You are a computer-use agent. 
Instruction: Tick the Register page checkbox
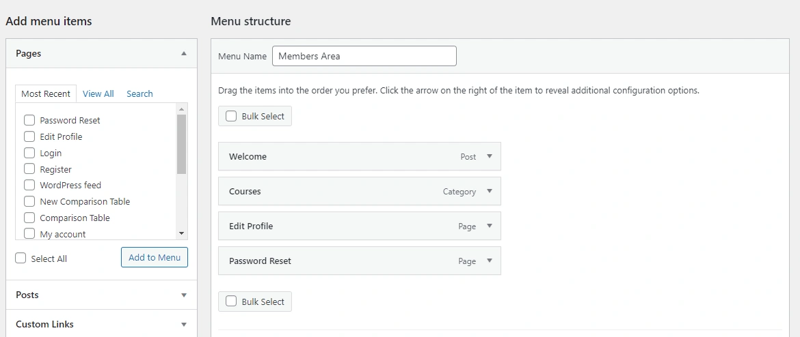(29, 169)
